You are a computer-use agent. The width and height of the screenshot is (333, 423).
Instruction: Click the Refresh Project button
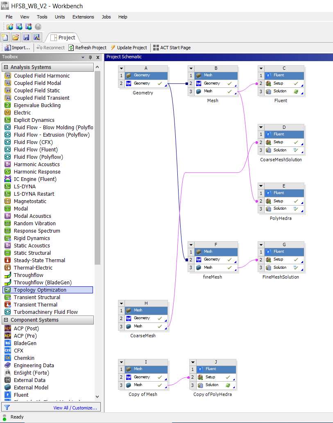point(87,48)
